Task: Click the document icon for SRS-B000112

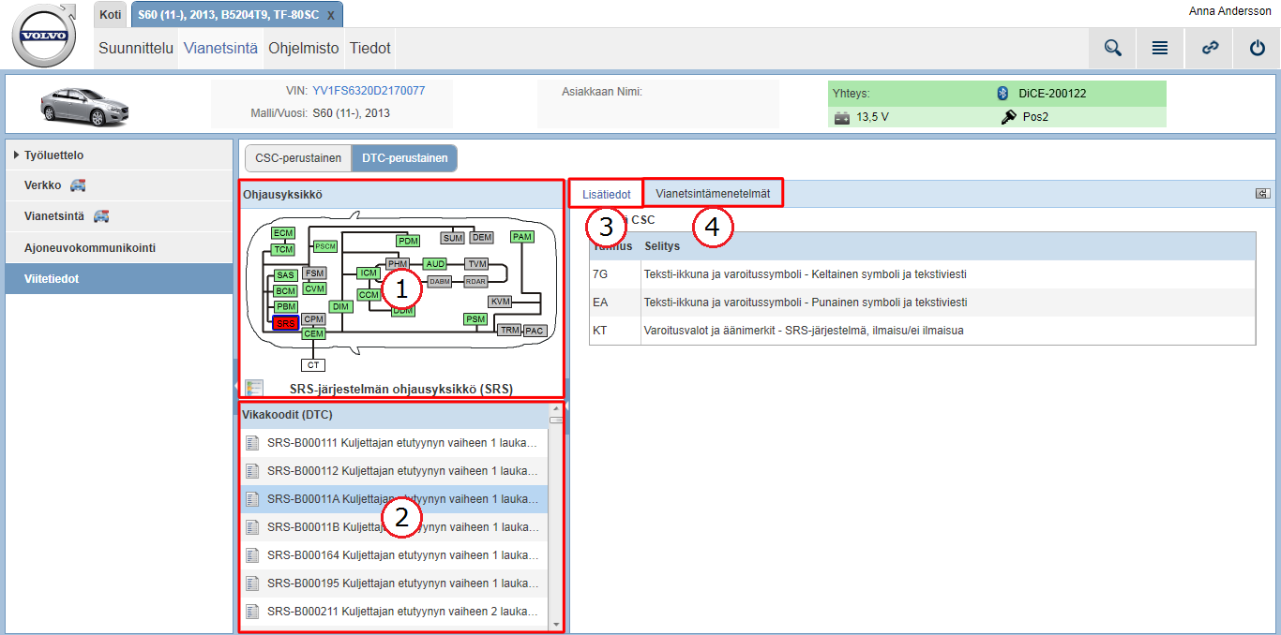Action: click(251, 471)
